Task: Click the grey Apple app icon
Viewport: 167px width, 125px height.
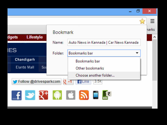Action: [x=71, y=95]
